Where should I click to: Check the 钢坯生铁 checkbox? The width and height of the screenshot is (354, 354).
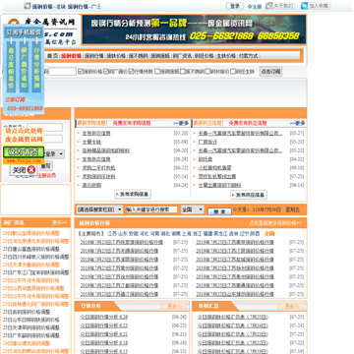coord(233,71)
